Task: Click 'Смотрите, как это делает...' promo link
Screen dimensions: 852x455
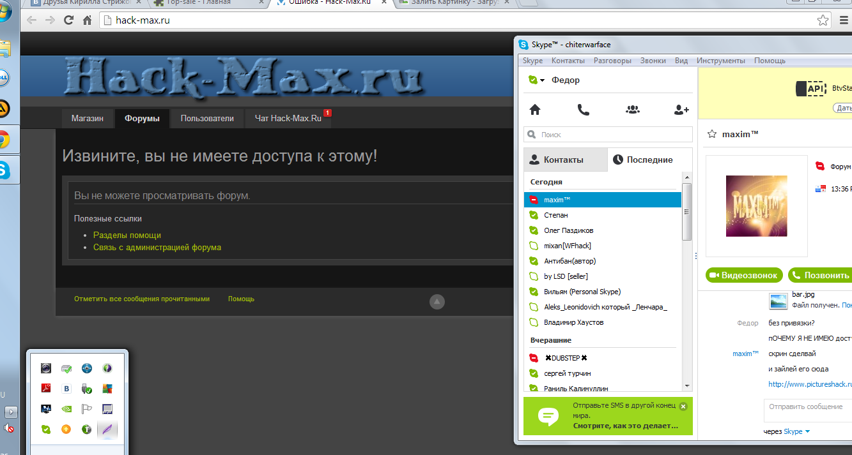Action: 625,425
